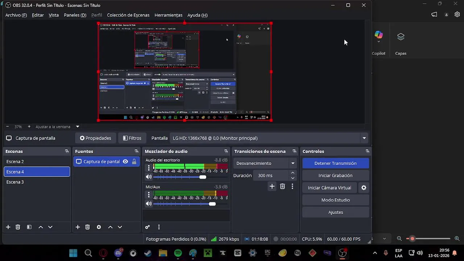Image resolution: width=464 pixels, height=261 pixels.
Task: Open advanced audio properties gears icon
Action: pyautogui.click(x=147, y=227)
